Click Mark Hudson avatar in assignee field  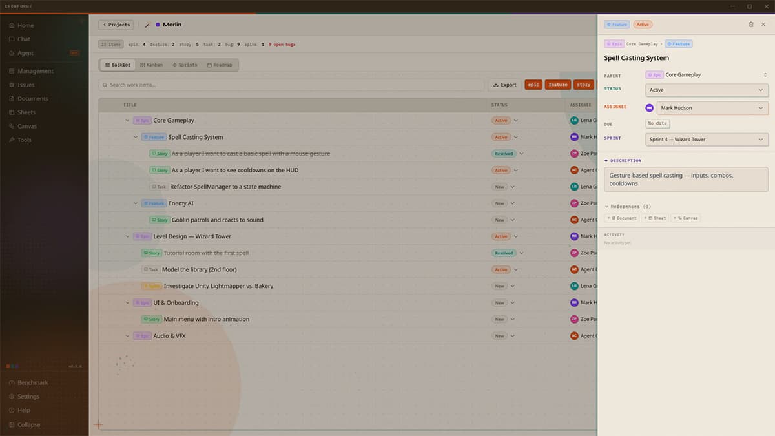pos(650,108)
